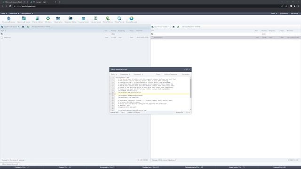Close the editor window

(189, 69)
